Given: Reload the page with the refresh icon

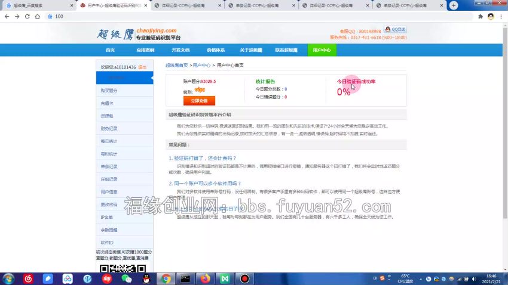Looking at the screenshot, I should click(x=27, y=17).
